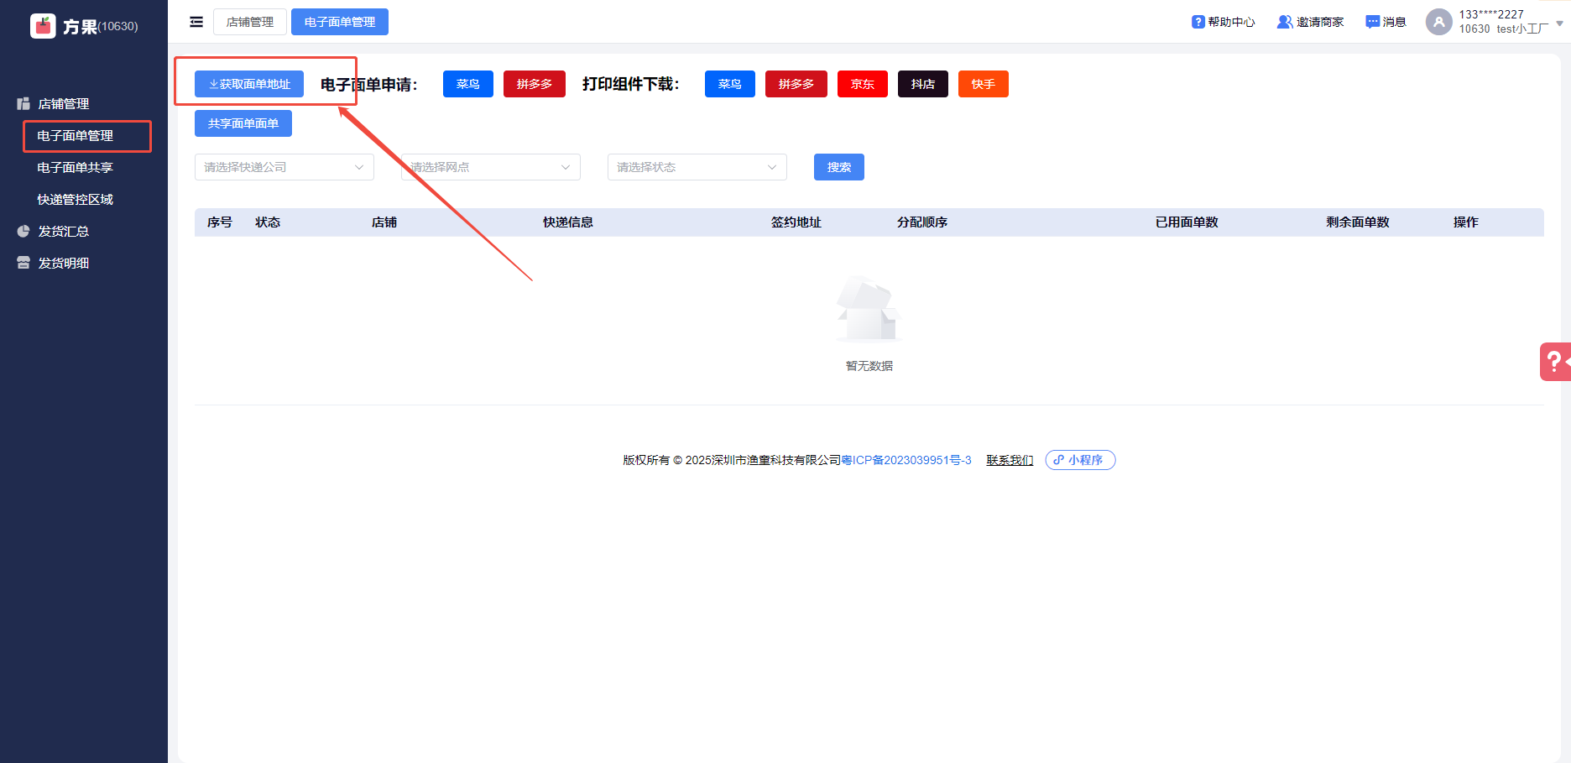Expand the 请选择状态 dropdown
The image size is (1571, 763).
(697, 167)
